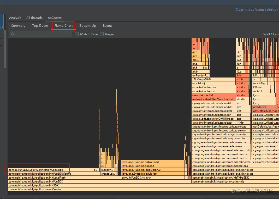The image size is (279, 199).
Task: Select the b.e frame
Action: [205, 68]
